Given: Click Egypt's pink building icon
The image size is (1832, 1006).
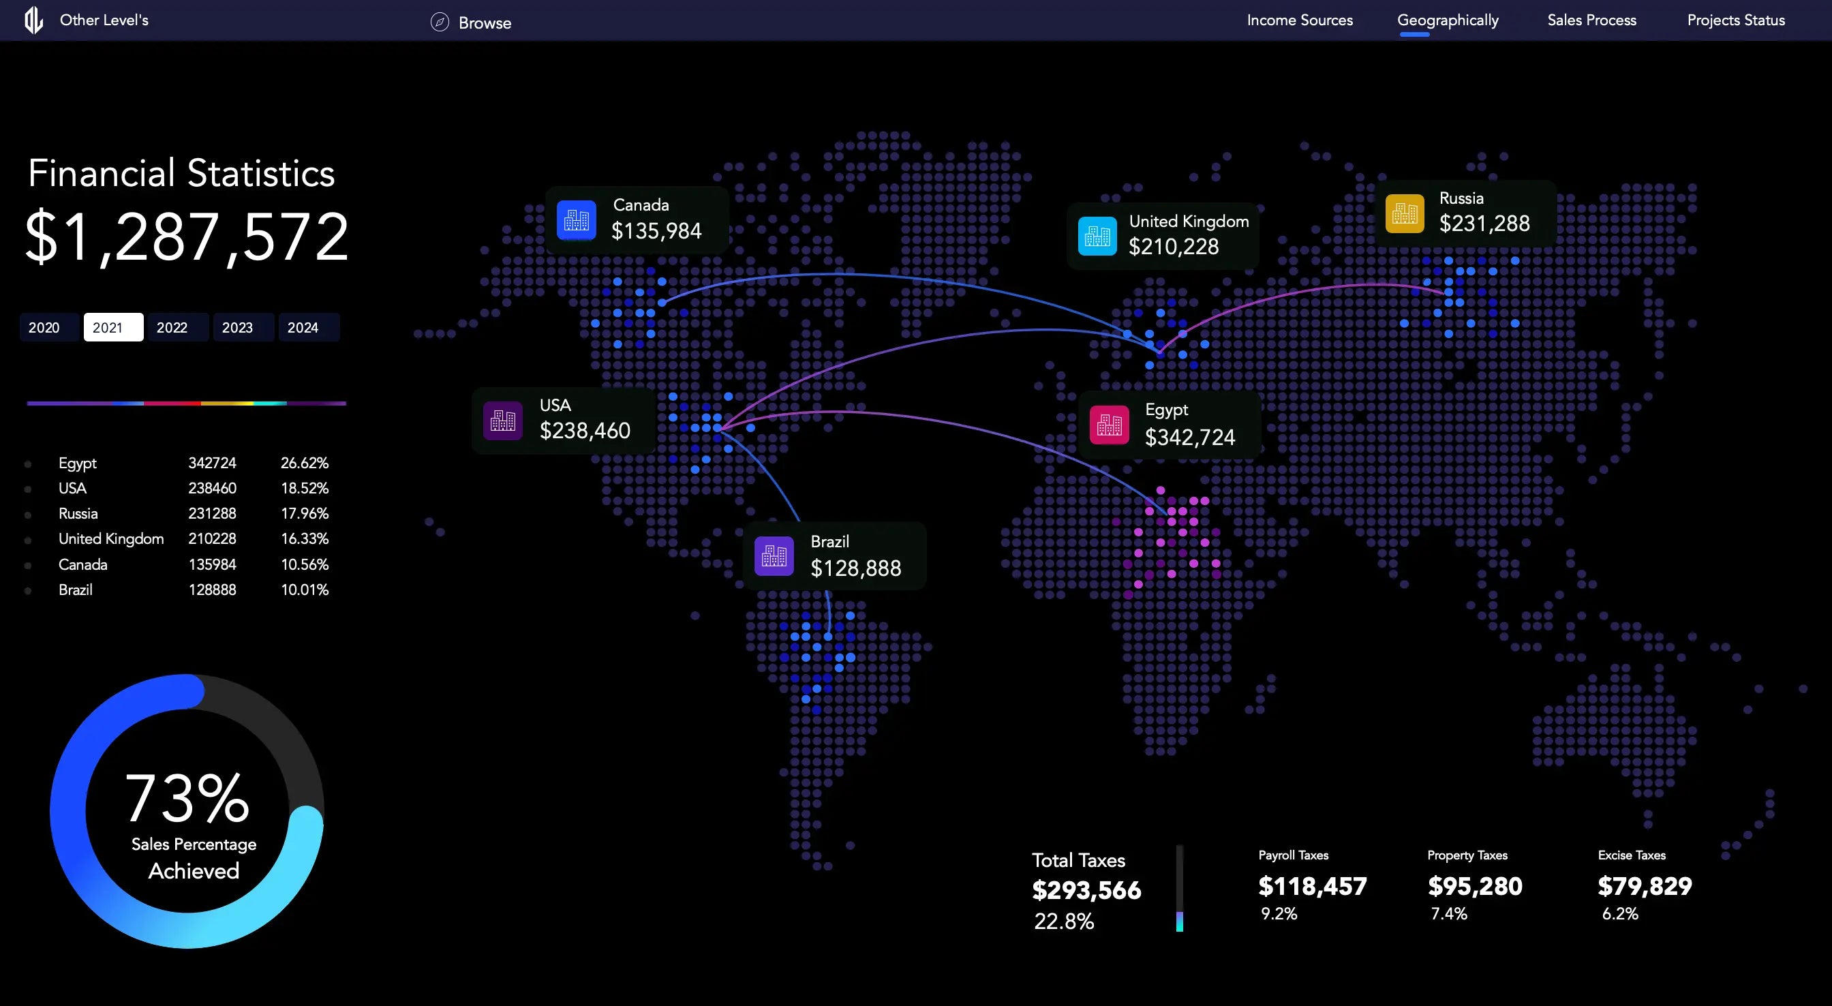Looking at the screenshot, I should click(x=1110, y=425).
